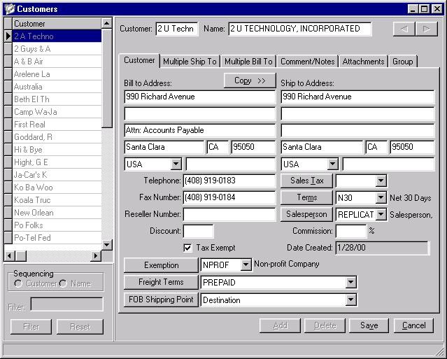Click the Reseller Number input field
The height and width of the screenshot is (359, 447).
click(229, 215)
